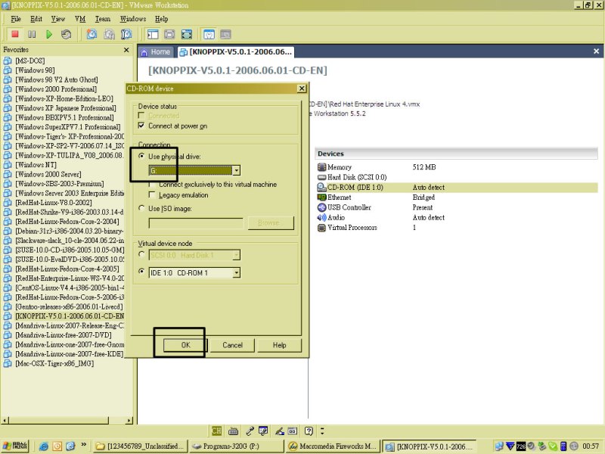Select the Virtual Processors device entry
Screen dimensions: 605x454
coord(457,228)
